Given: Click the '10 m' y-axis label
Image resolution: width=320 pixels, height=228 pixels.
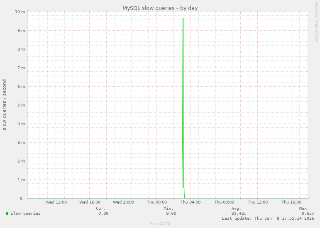Looking at the screenshot, I should point(20,12).
